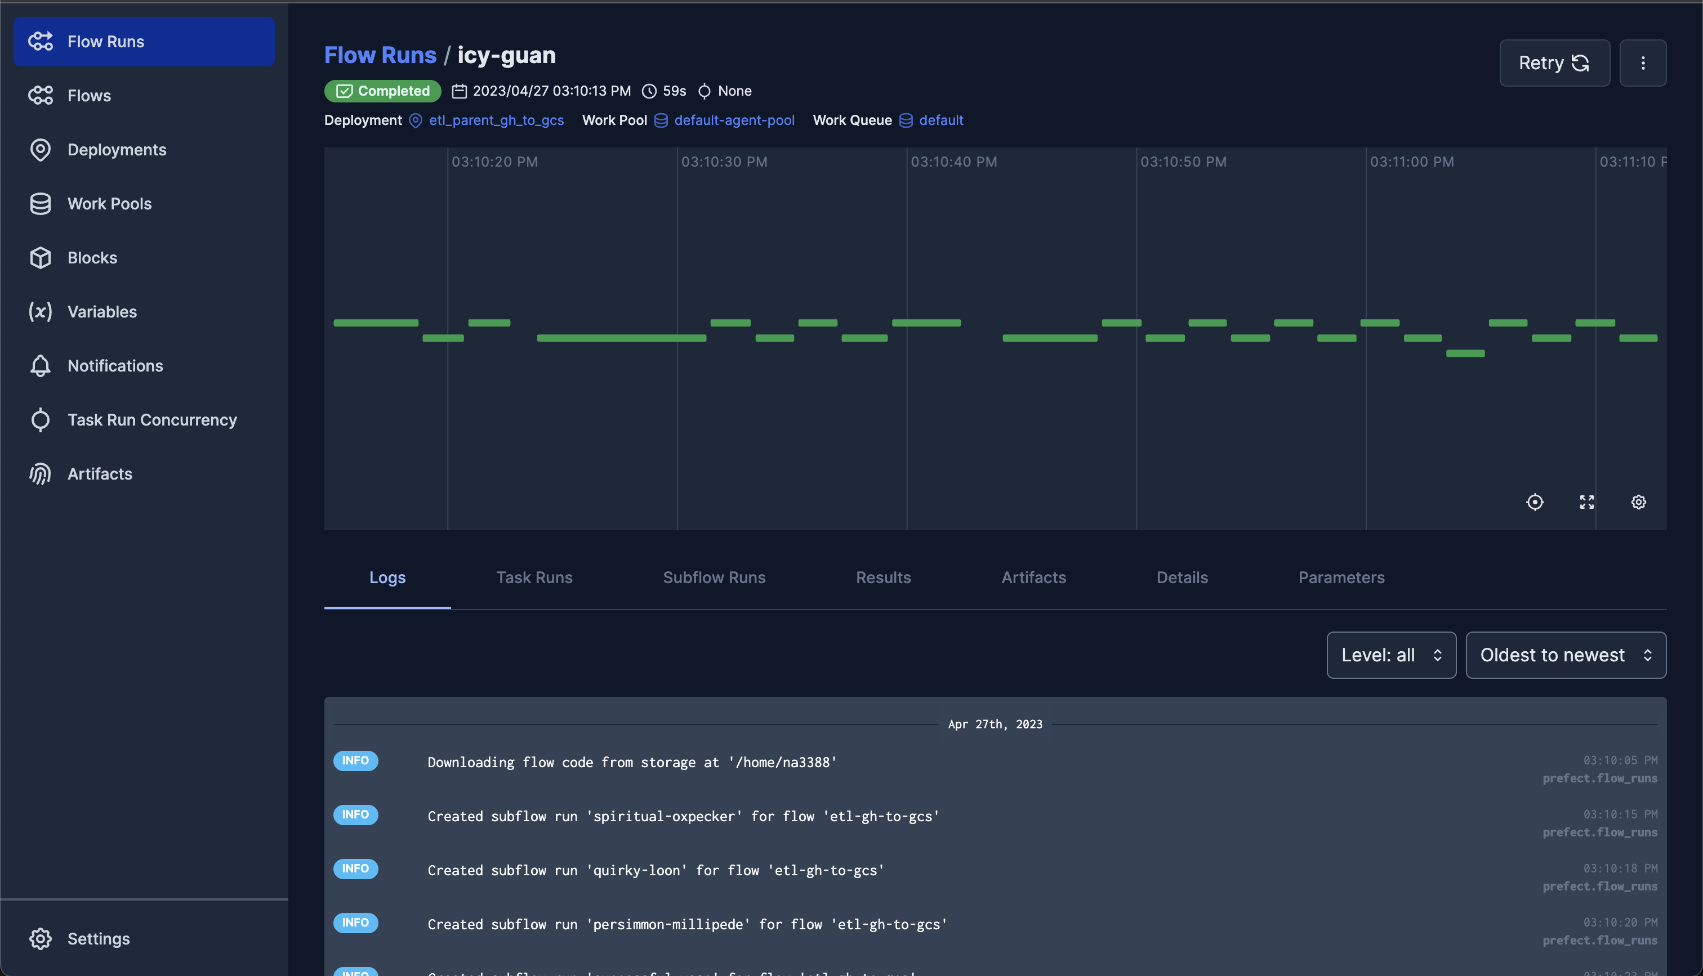
Task: Switch to the Subflow Runs tab
Action: 714,578
